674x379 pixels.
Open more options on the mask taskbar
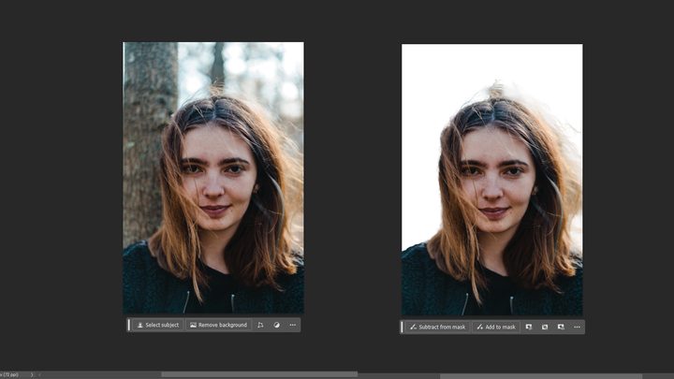pyautogui.click(x=577, y=327)
